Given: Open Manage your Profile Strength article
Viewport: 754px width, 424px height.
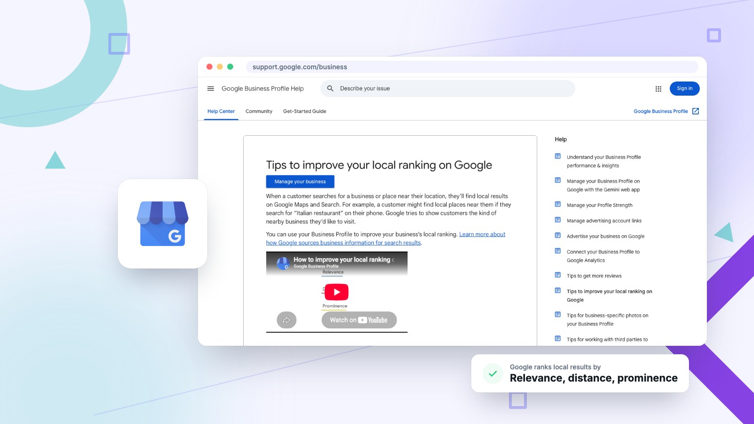Looking at the screenshot, I should pyautogui.click(x=599, y=205).
